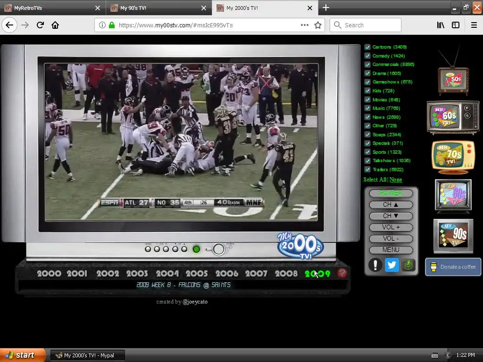Click the Select All link

point(375,180)
